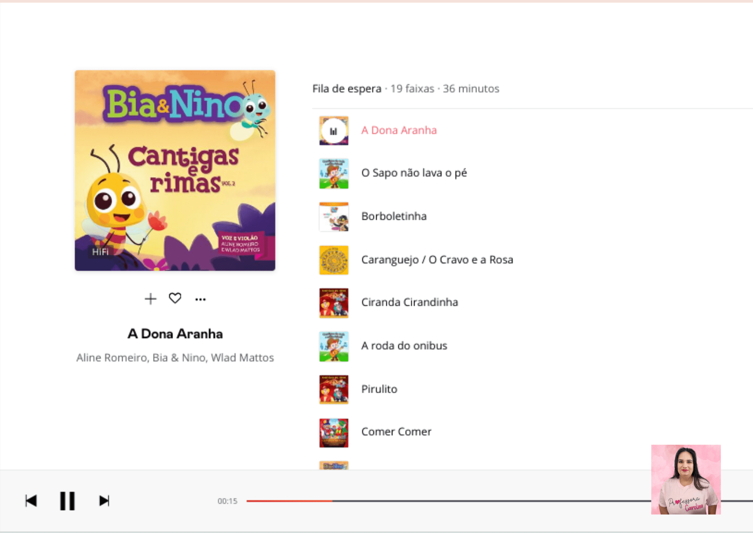Play Caranguejo / O Cravo e a Rosa
The height and width of the screenshot is (533, 753).
437,260
